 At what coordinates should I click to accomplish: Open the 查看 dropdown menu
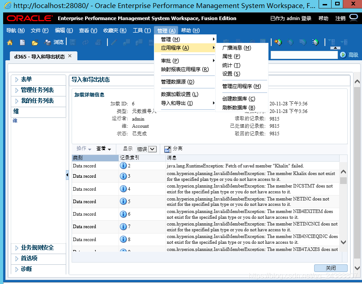pos(104,149)
